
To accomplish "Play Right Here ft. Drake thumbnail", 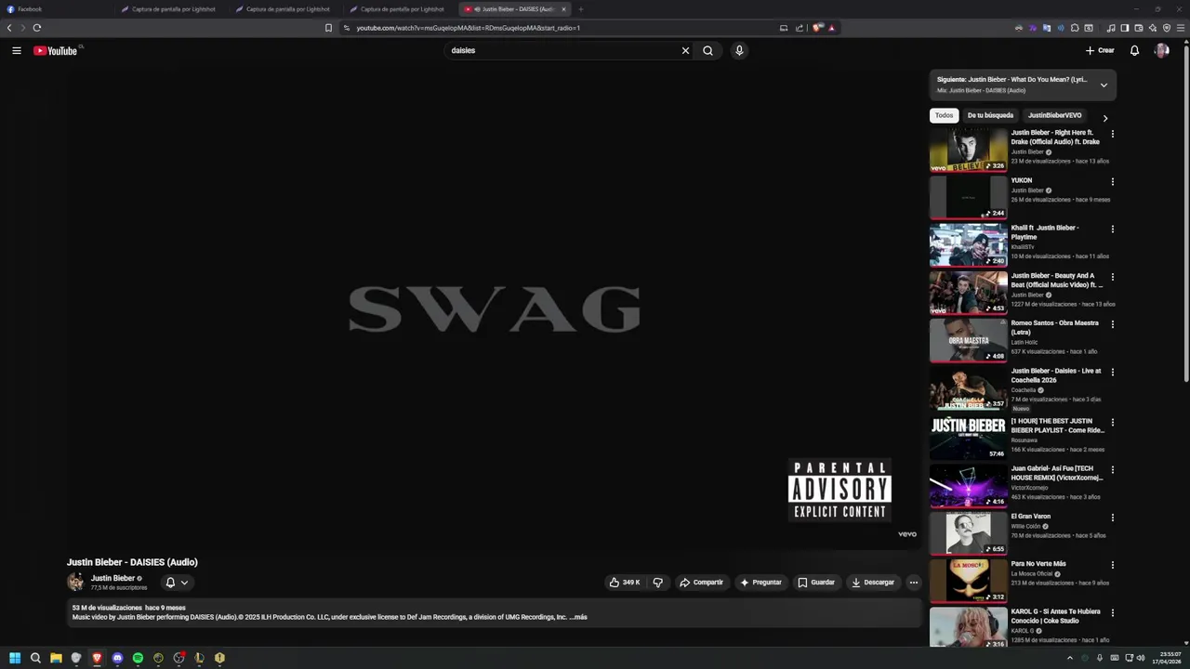I will pyautogui.click(x=969, y=150).
